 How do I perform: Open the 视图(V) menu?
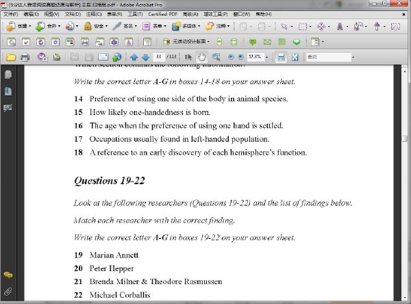pyautogui.click(x=51, y=14)
